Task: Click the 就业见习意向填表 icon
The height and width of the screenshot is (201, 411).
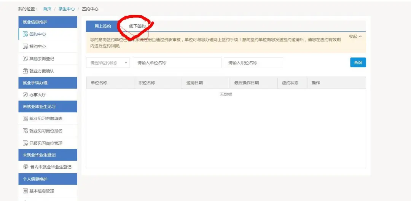Action: 25,119
